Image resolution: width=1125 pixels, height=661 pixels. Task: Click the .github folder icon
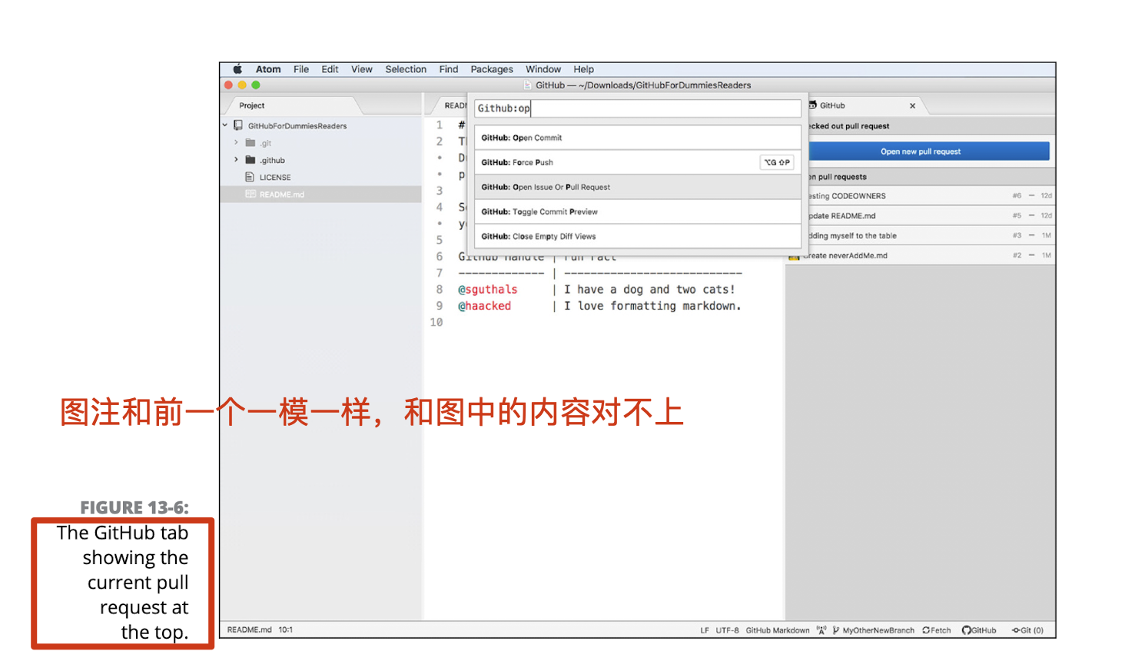[250, 160]
